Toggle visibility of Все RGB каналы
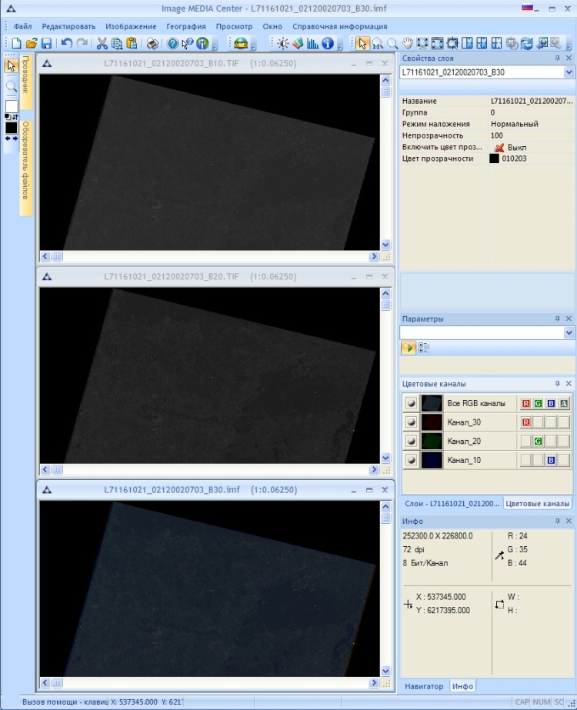This screenshot has width=577, height=710. click(x=411, y=403)
